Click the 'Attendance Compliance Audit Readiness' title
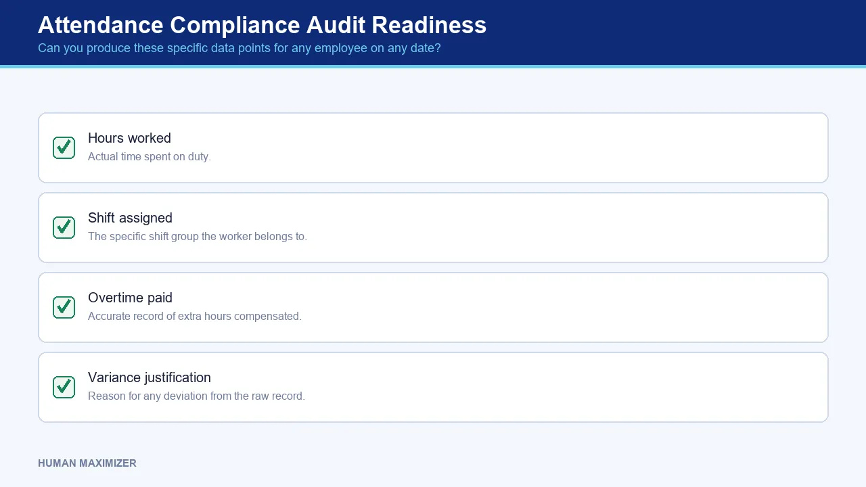This screenshot has height=487, width=866. tap(262, 25)
